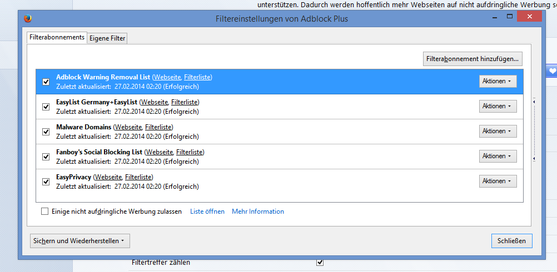Open Aktionen dropdown for Adblock Warning Removal List

tap(498, 81)
